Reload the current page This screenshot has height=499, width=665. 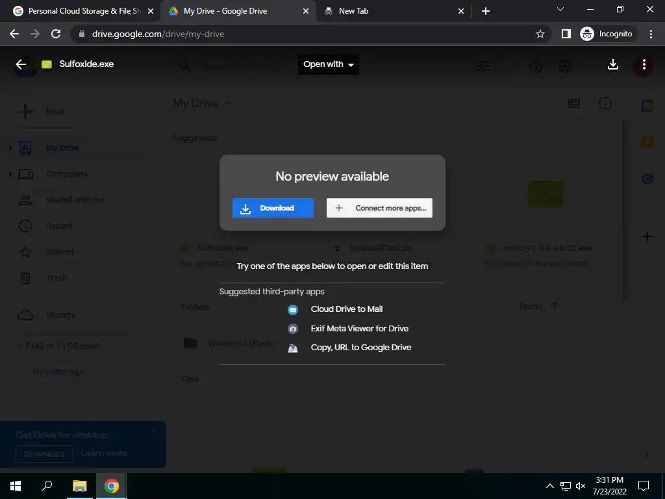[x=56, y=34]
